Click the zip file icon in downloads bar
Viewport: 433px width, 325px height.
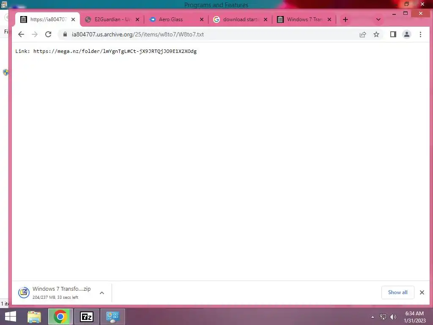pos(24,292)
